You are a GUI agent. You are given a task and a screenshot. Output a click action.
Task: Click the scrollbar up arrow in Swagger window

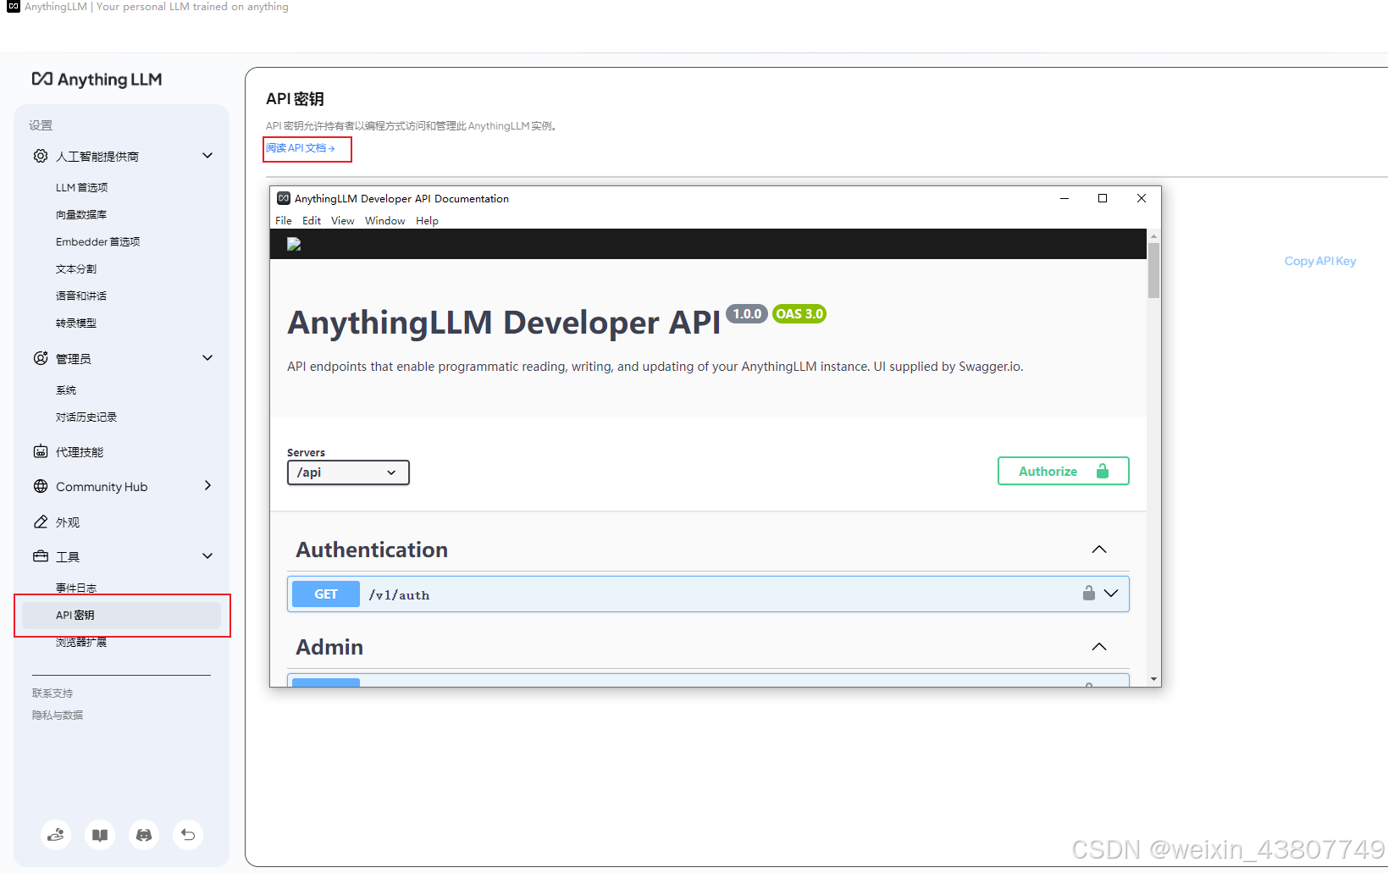[1153, 236]
